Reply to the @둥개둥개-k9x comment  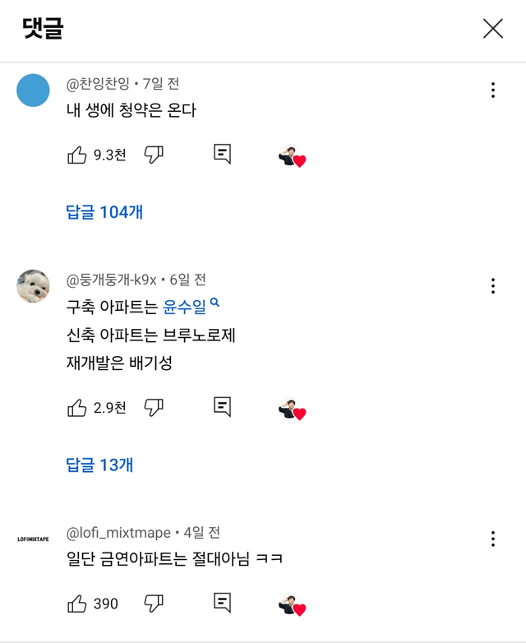pyautogui.click(x=222, y=407)
